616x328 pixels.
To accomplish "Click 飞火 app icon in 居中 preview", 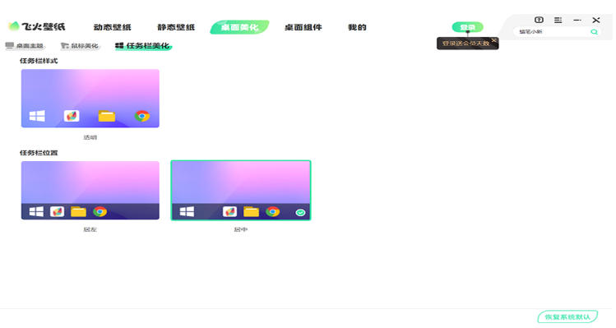I will 229,212.
